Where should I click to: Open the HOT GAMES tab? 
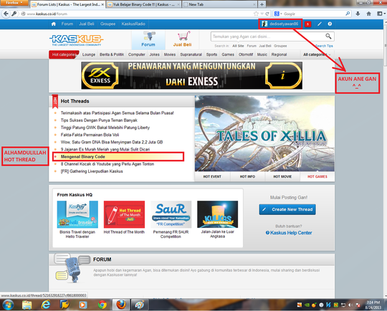tap(317, 177)
